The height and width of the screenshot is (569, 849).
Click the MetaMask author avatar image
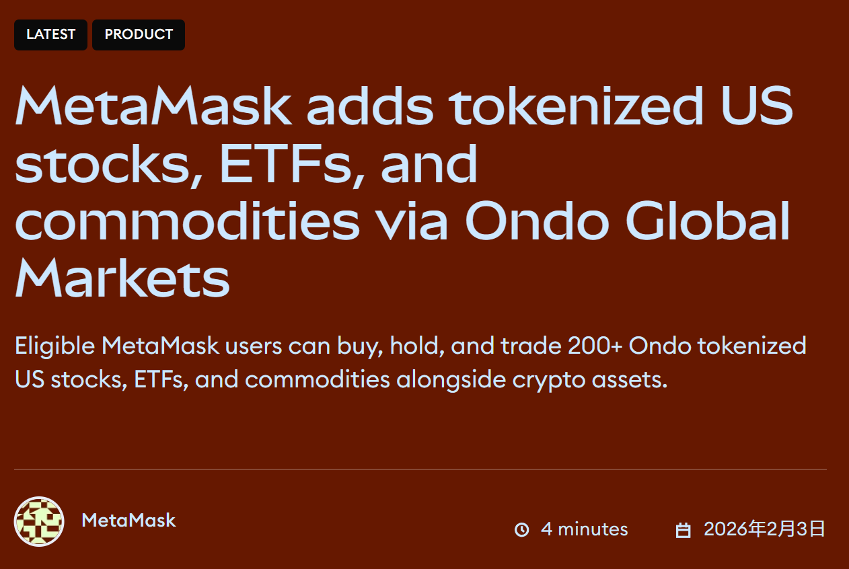(x=39, y=521)
